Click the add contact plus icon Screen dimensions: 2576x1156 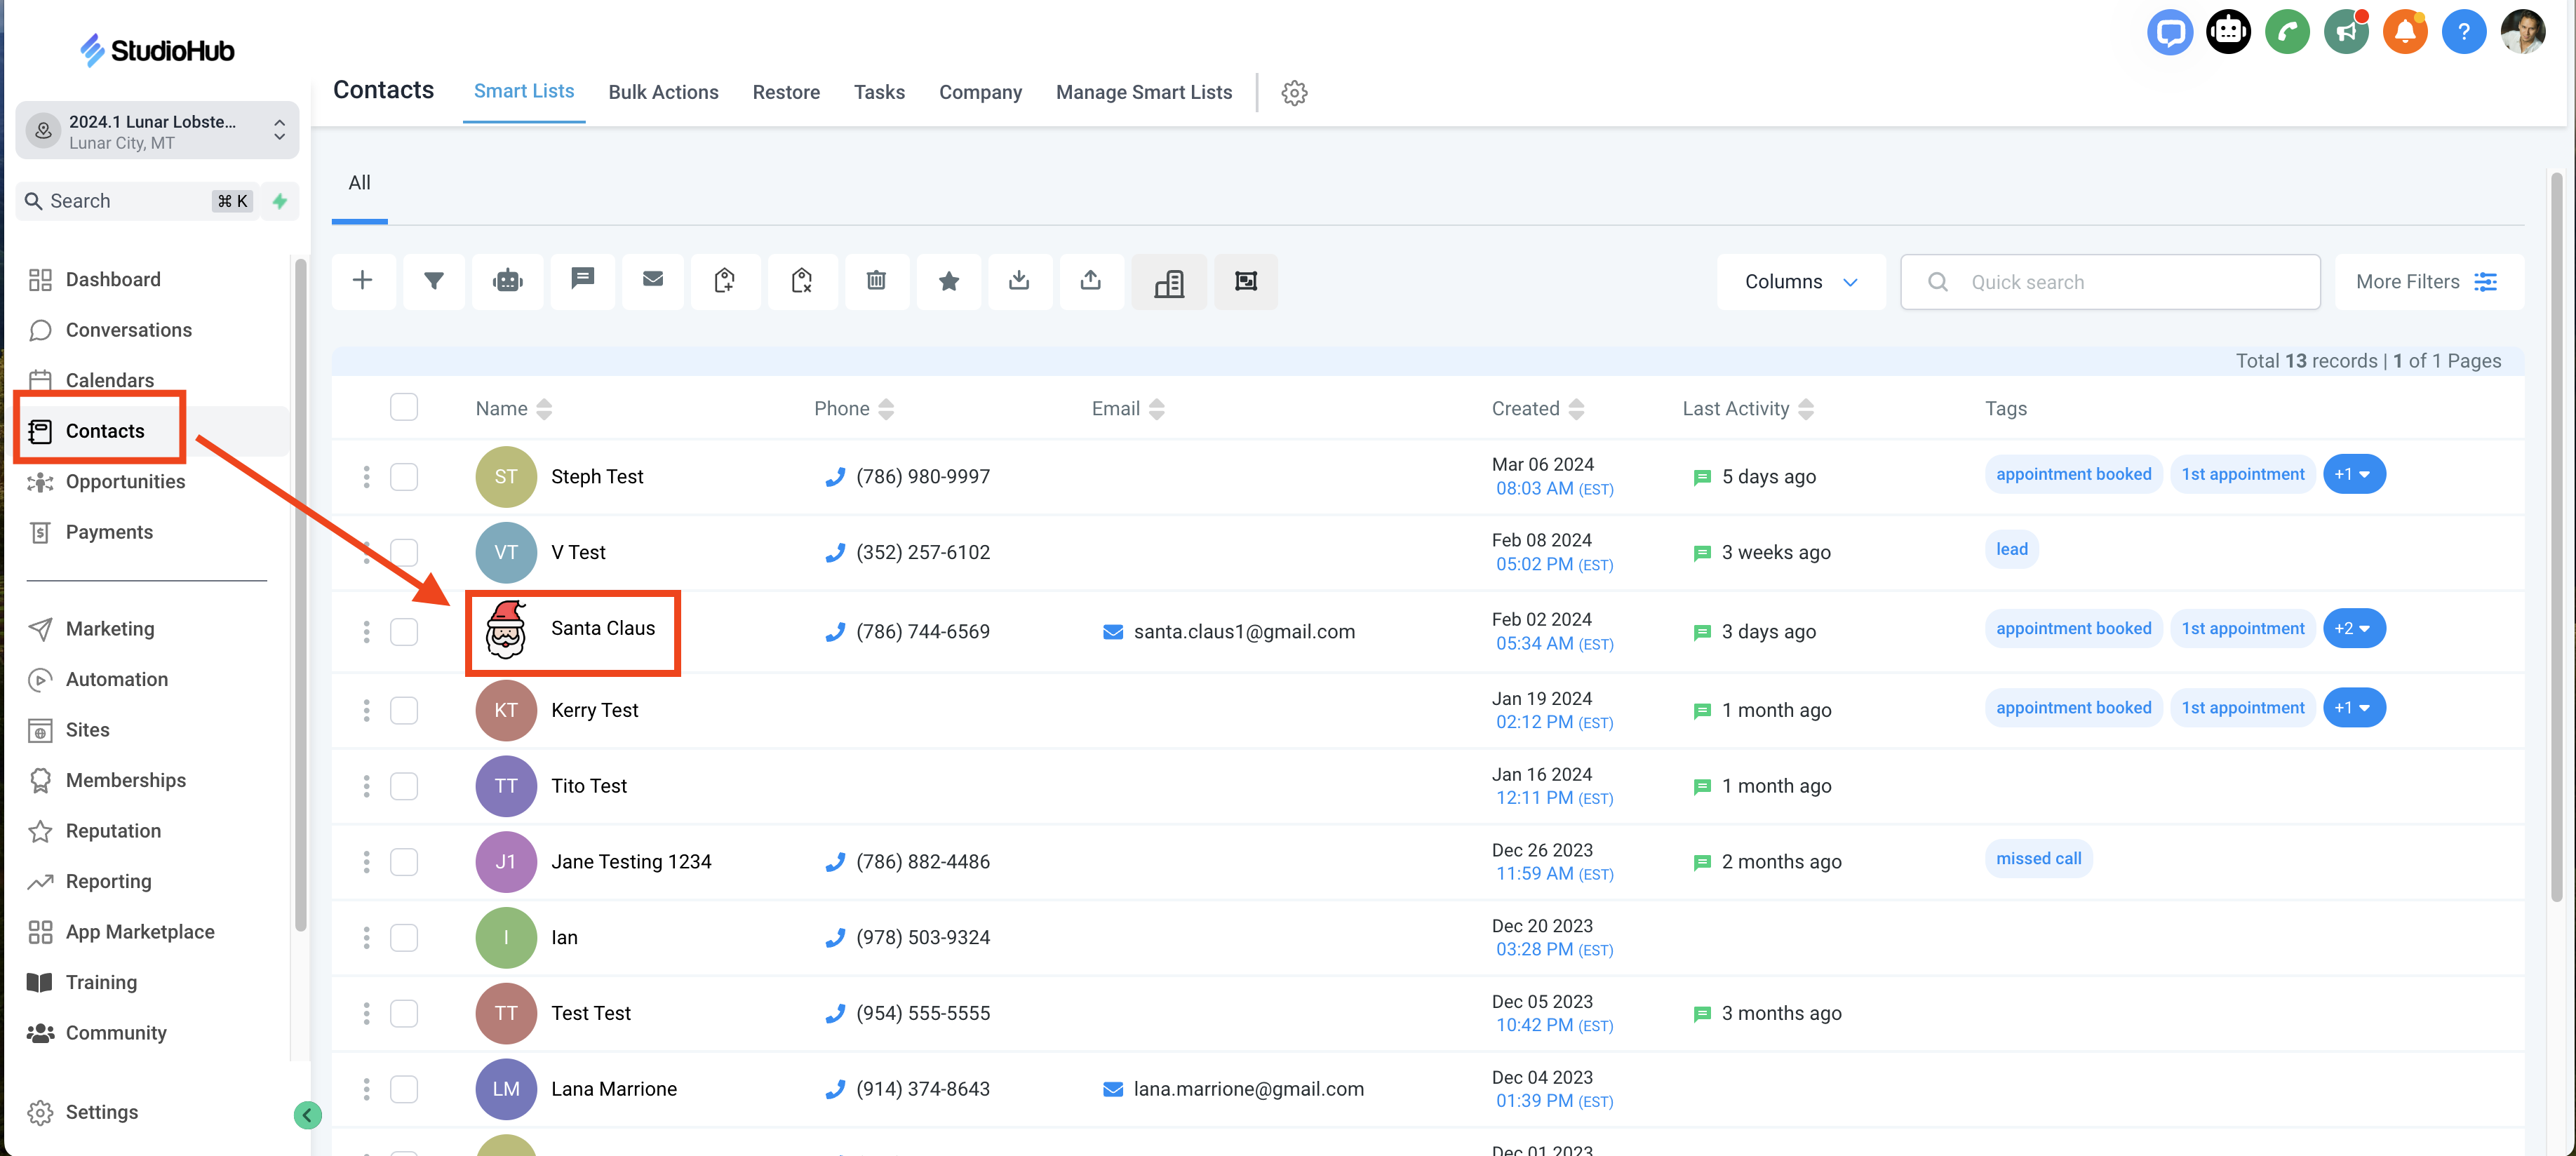point(363,281)
